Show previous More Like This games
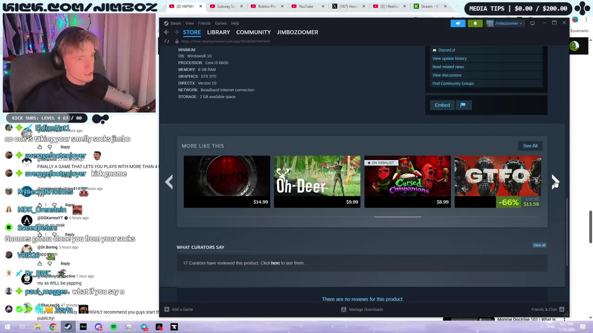 click(169, 182)
